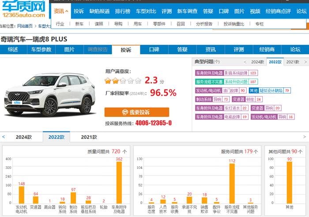309x217 pixels.
Task: Choose 新车 in the 资讯 submenu
Action: click(79, 24)
